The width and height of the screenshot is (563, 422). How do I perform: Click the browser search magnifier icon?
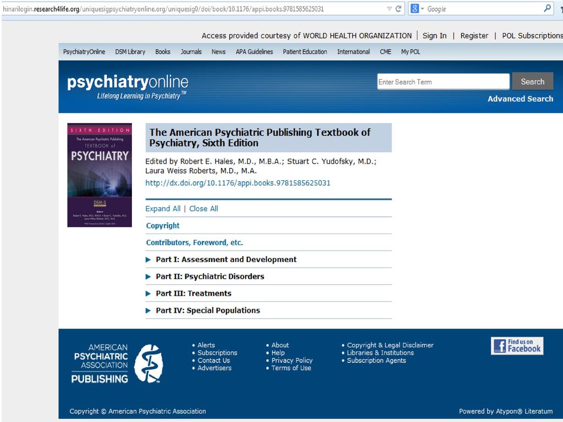[547, 8]
